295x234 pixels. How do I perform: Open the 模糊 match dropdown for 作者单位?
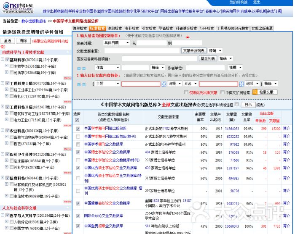(235, 68)
